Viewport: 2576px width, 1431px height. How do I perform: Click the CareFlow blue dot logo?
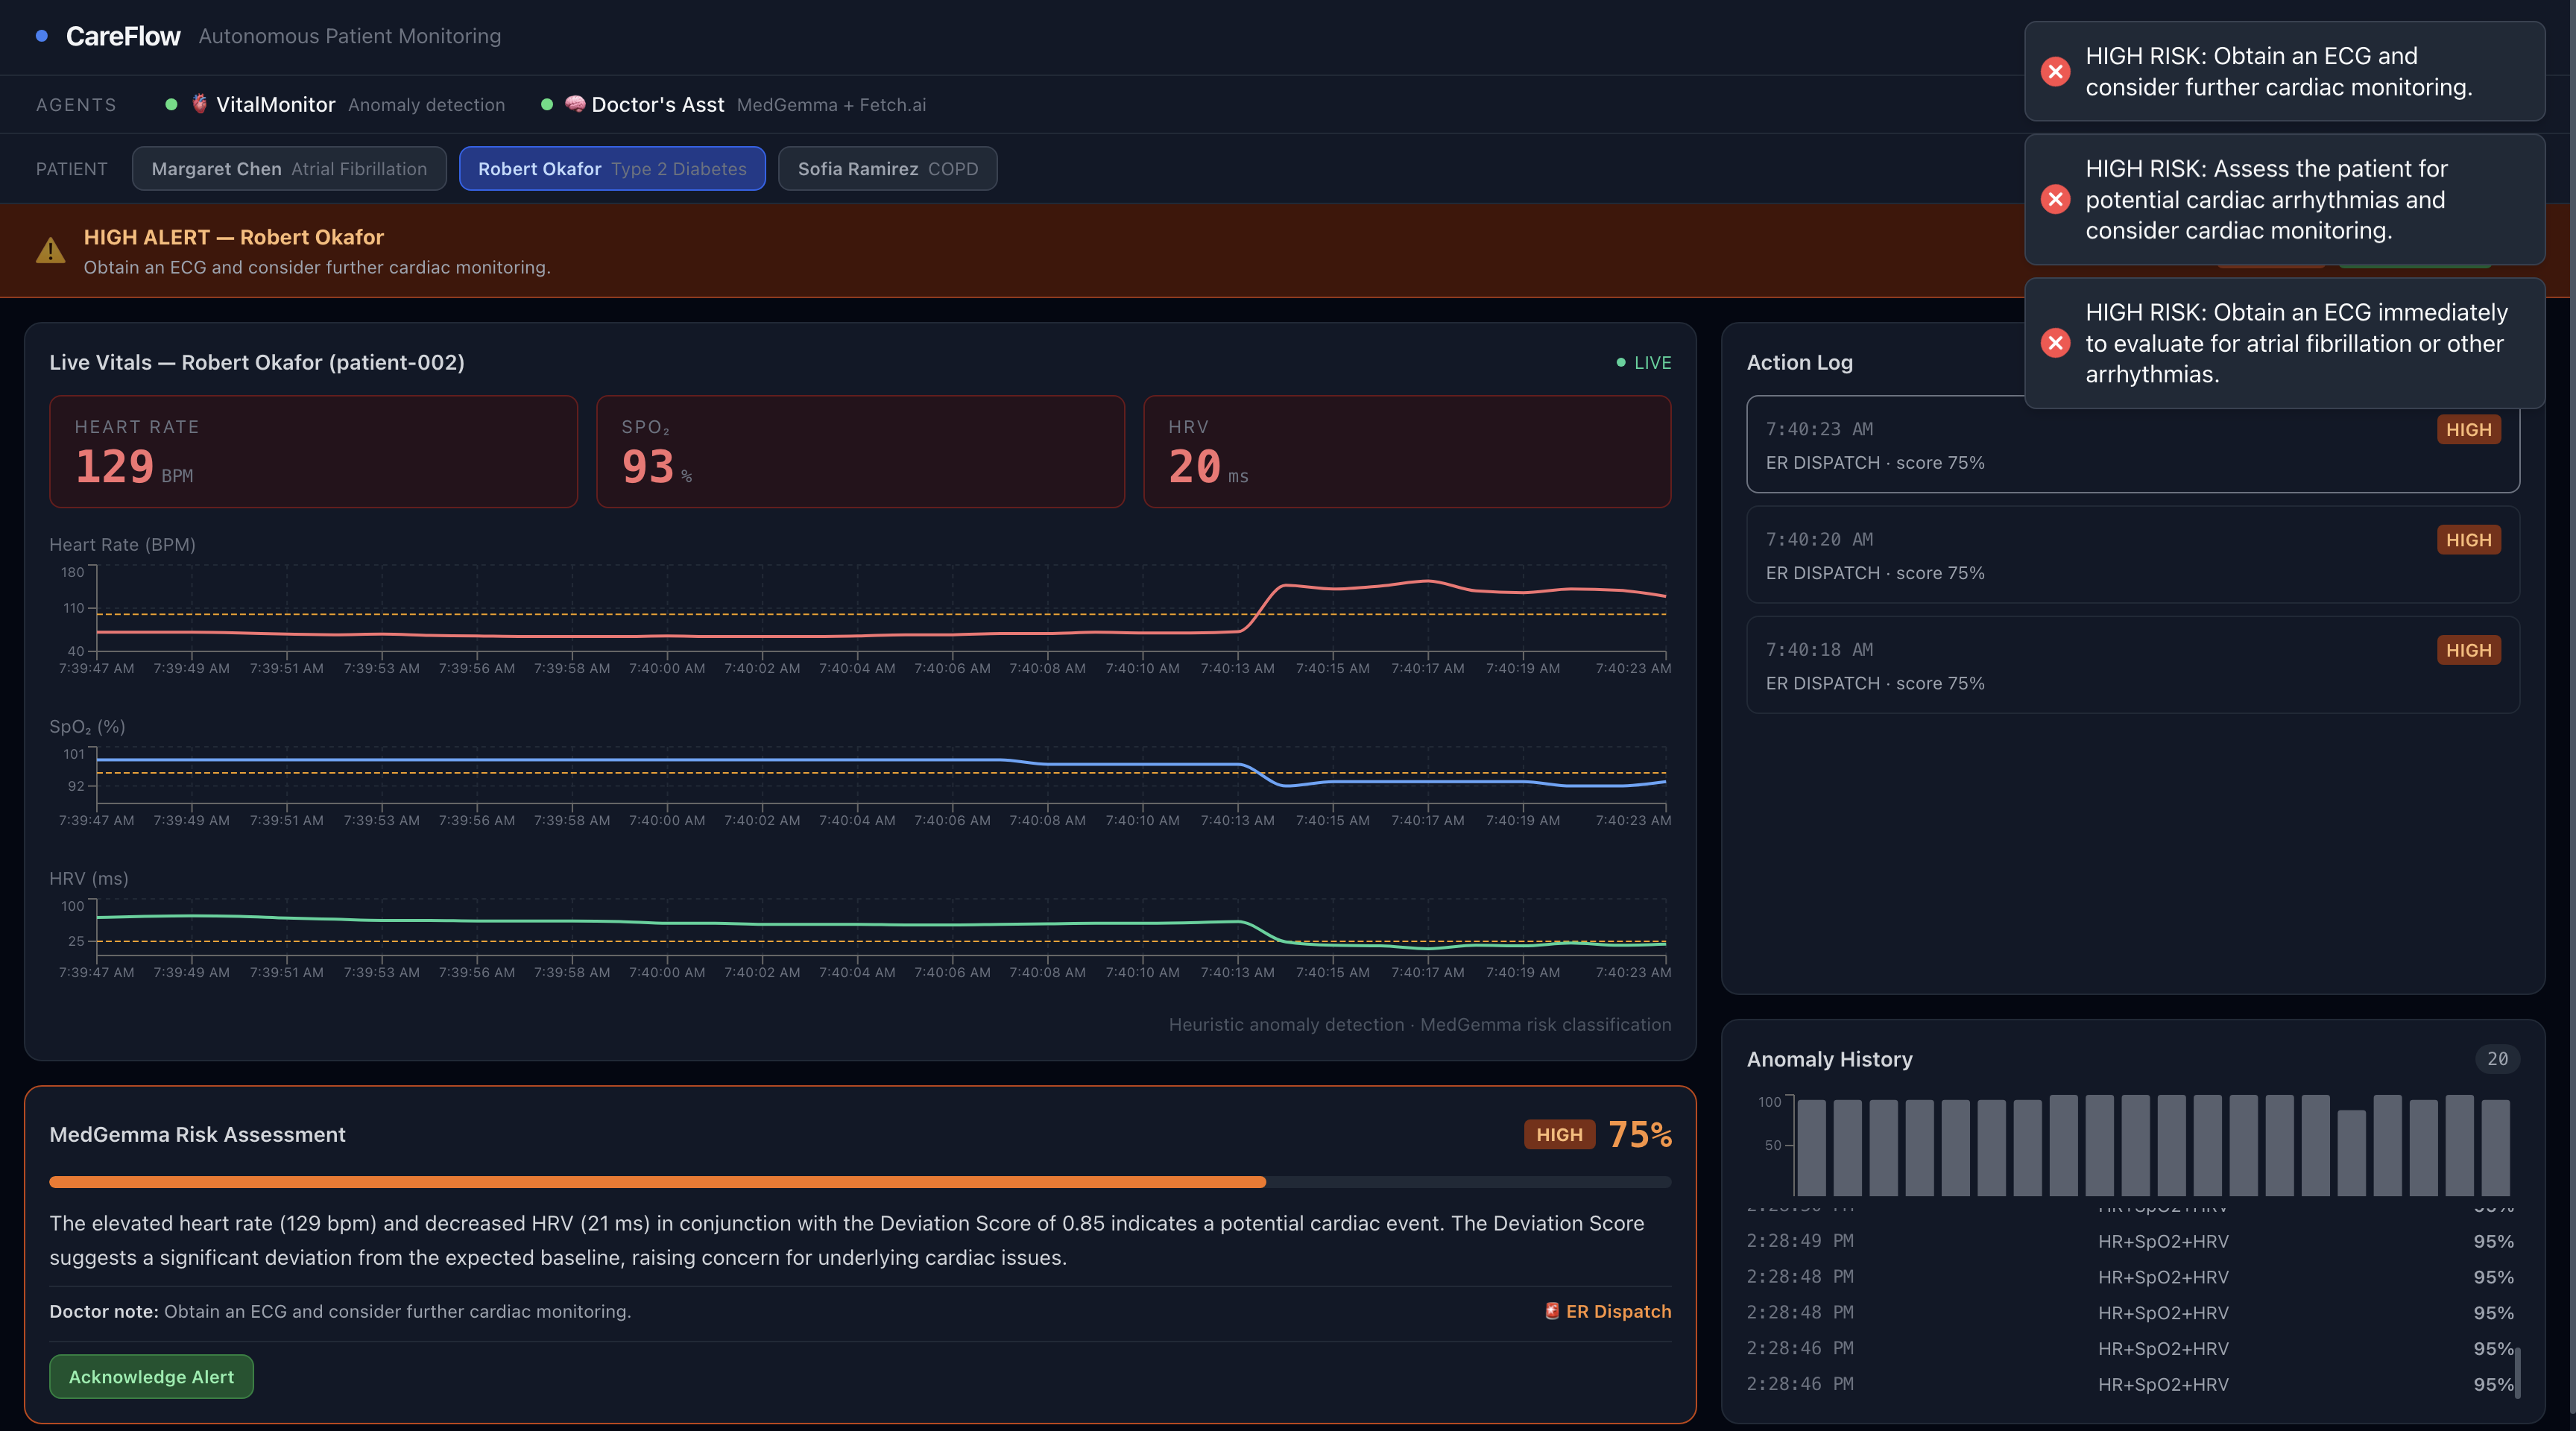click(42, 36)
